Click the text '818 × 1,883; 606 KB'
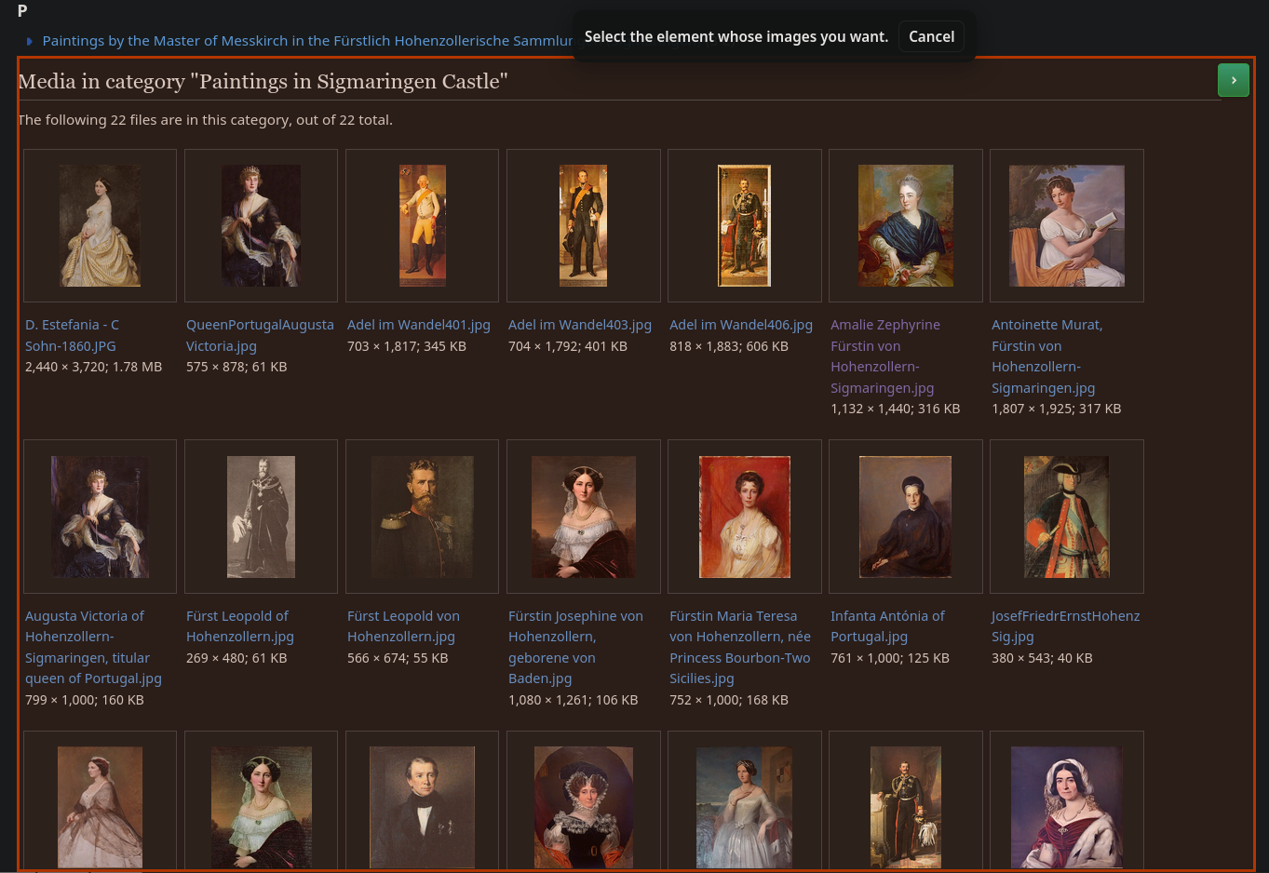Viewport: 1269px width, 873px height. [729, 346]
